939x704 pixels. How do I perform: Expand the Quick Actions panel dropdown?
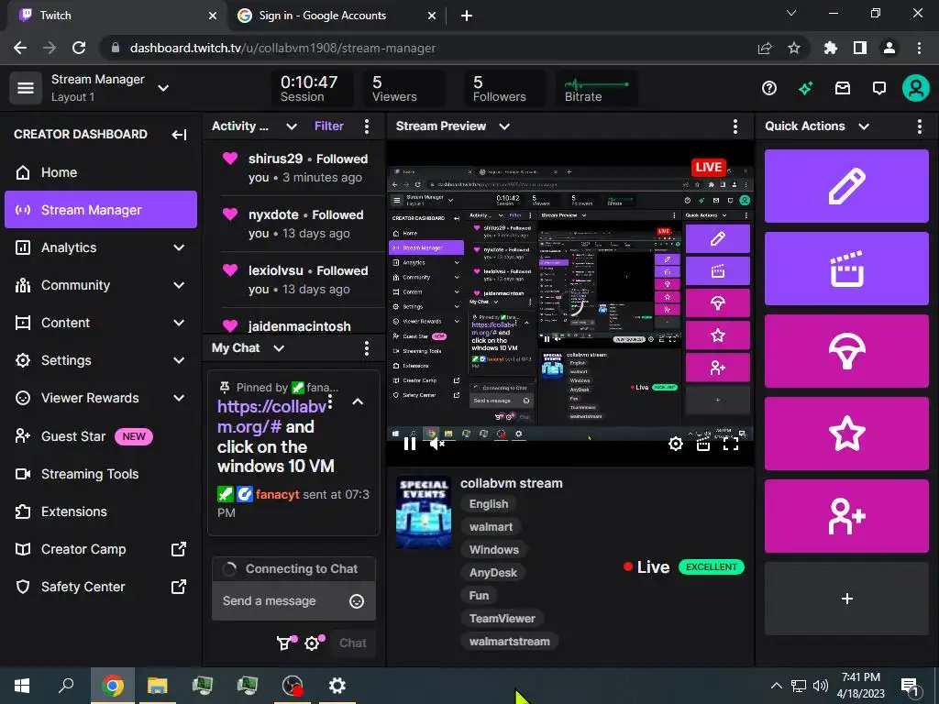(x=864, y=126)
